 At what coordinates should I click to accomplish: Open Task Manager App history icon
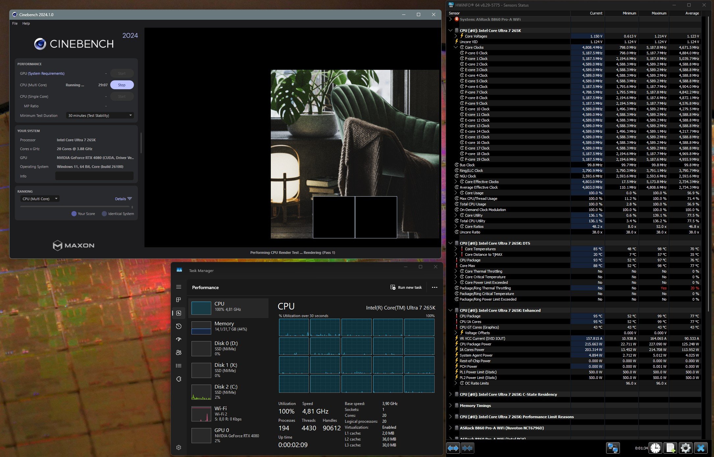[179, 326]
